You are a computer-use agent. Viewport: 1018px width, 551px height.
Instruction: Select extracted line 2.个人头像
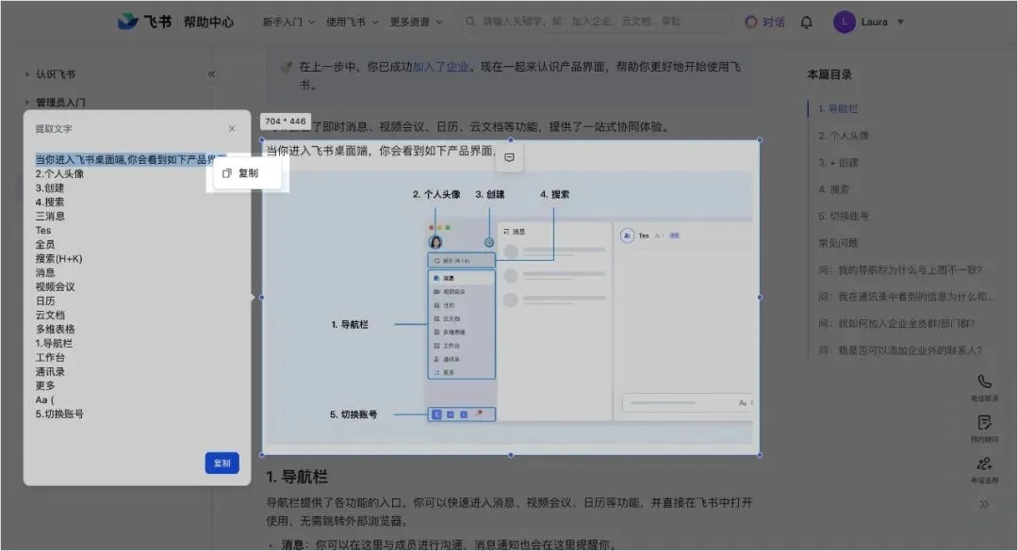tap(59, 174)
